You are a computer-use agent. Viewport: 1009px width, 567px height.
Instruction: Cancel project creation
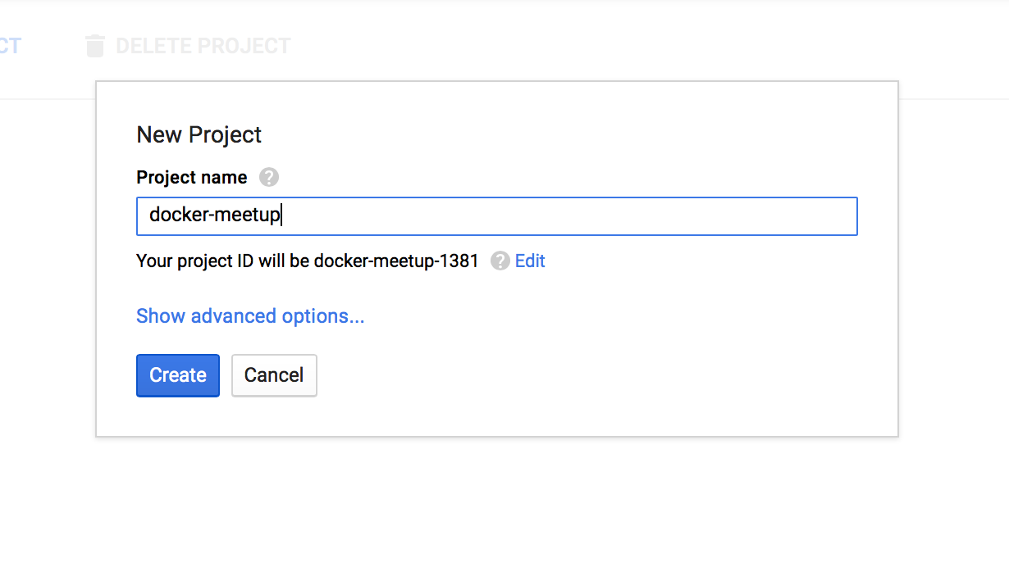coord(274,375)
